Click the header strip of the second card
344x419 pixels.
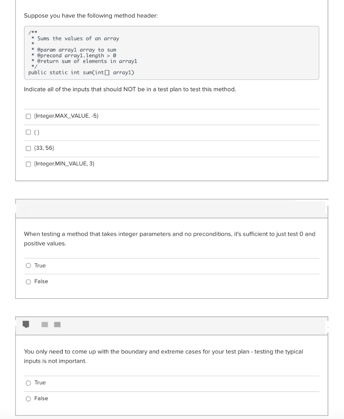[172, 209]
